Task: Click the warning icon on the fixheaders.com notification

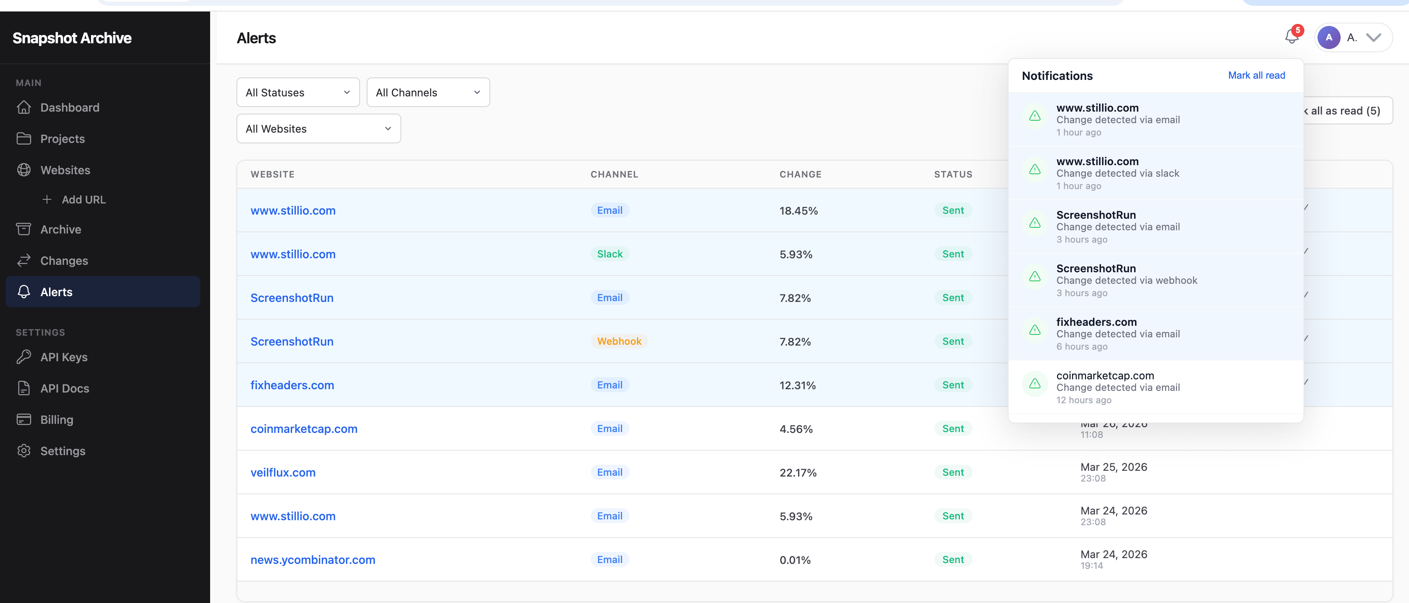Action: tap(1035, 330)
